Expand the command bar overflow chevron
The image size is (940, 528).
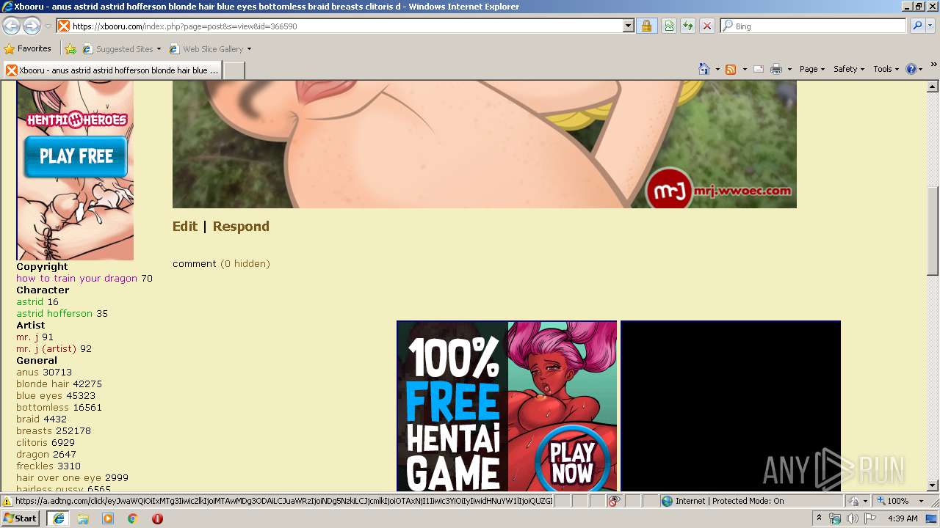pyautogui.click(x=934, y=65)
